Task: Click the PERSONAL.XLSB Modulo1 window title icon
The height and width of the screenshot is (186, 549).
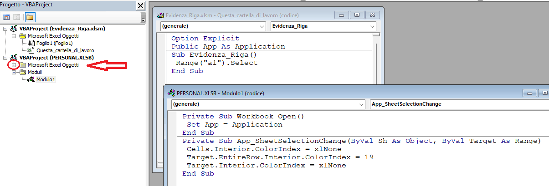Action: [x=172, y=93]
